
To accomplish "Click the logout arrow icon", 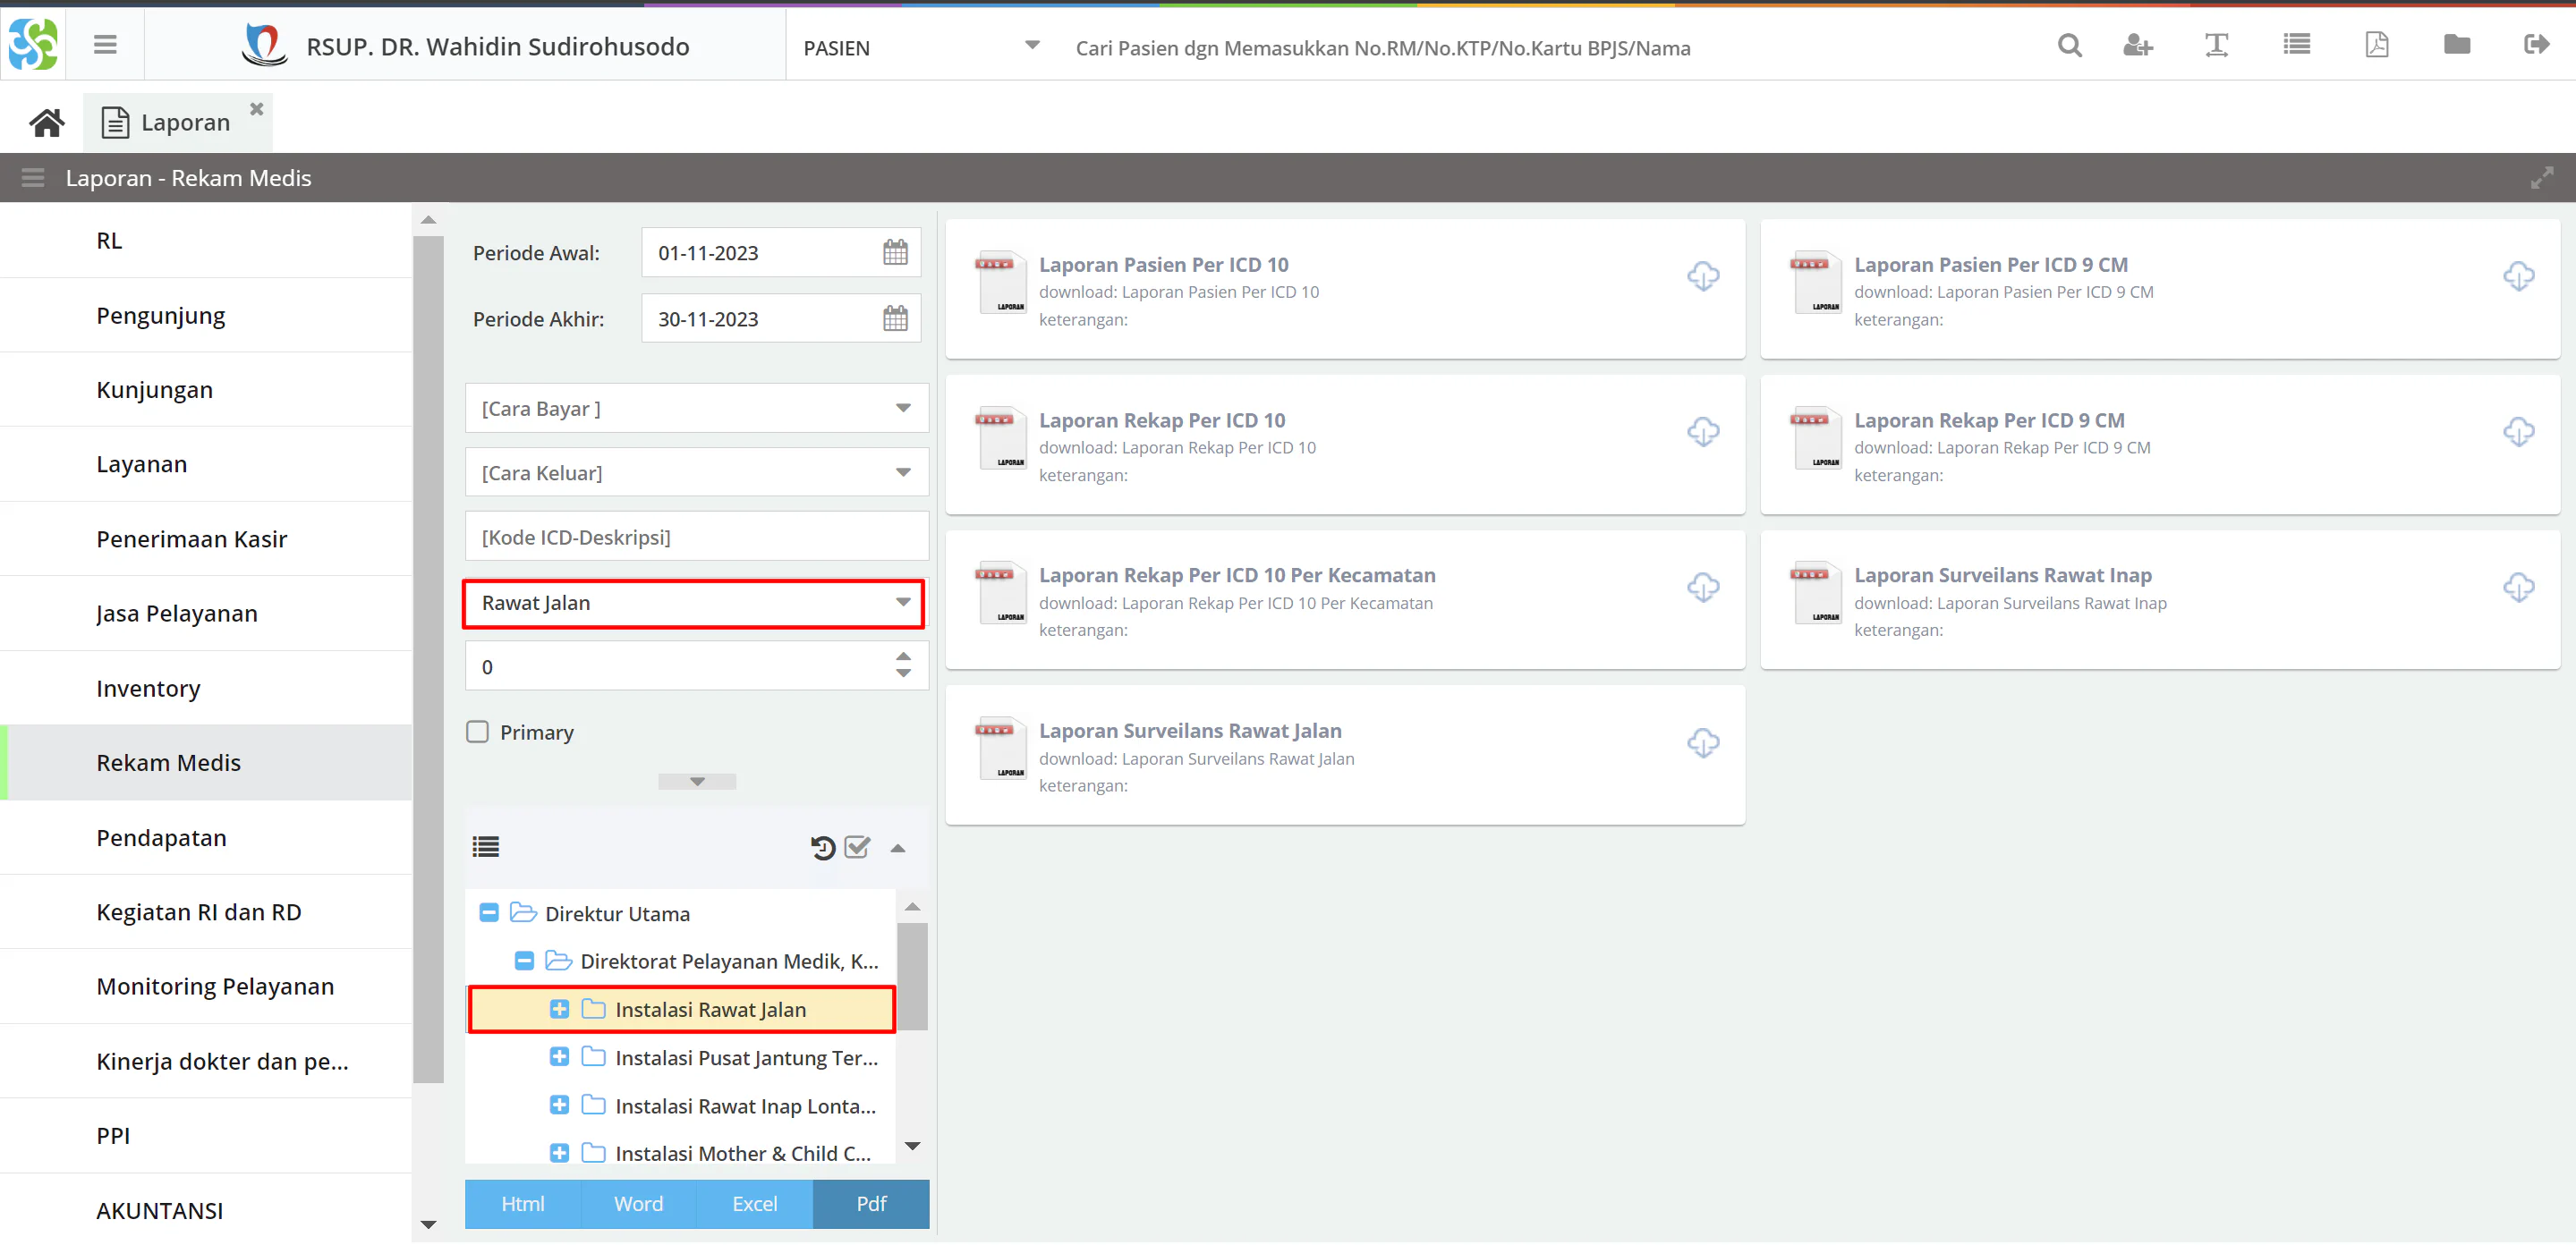I will 2536,46.
